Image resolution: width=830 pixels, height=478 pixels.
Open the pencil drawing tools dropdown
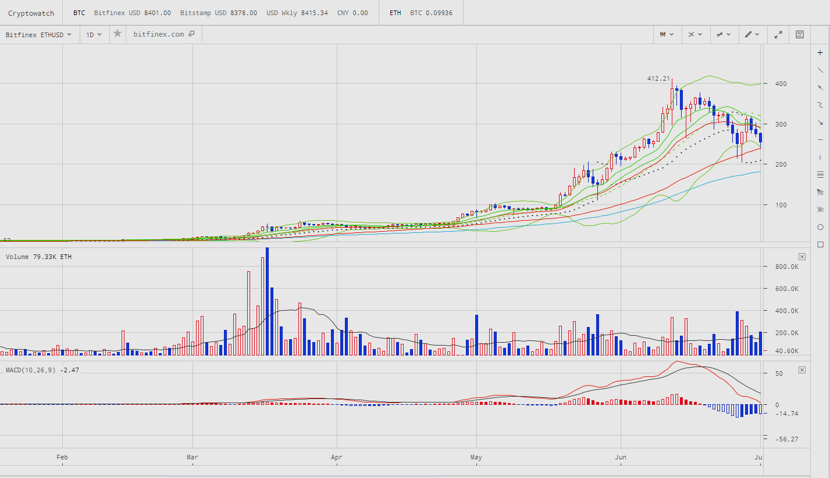click(x=752, y=34)
